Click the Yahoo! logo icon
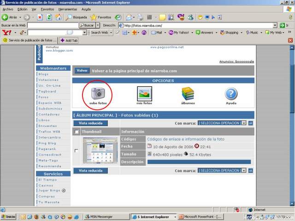This screenshot has height=221, width=295. 6,33
